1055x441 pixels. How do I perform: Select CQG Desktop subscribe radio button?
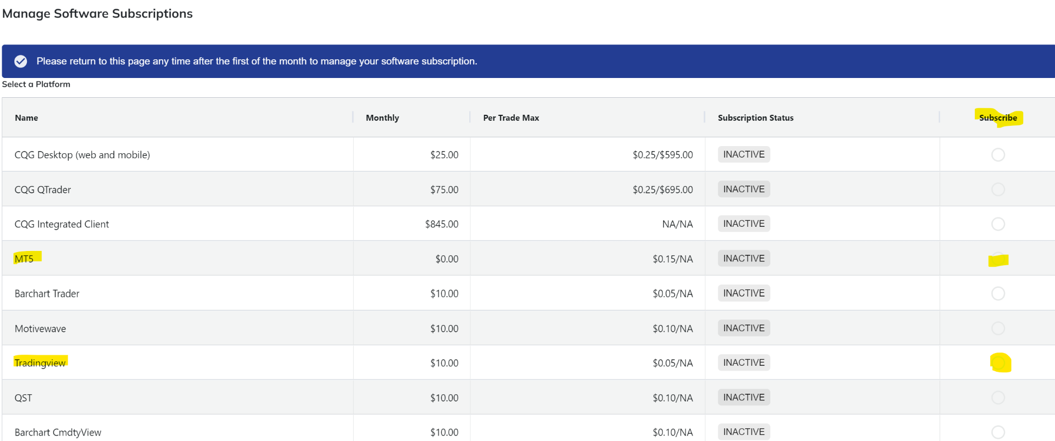pyautogui.click(x=998, y=155)
